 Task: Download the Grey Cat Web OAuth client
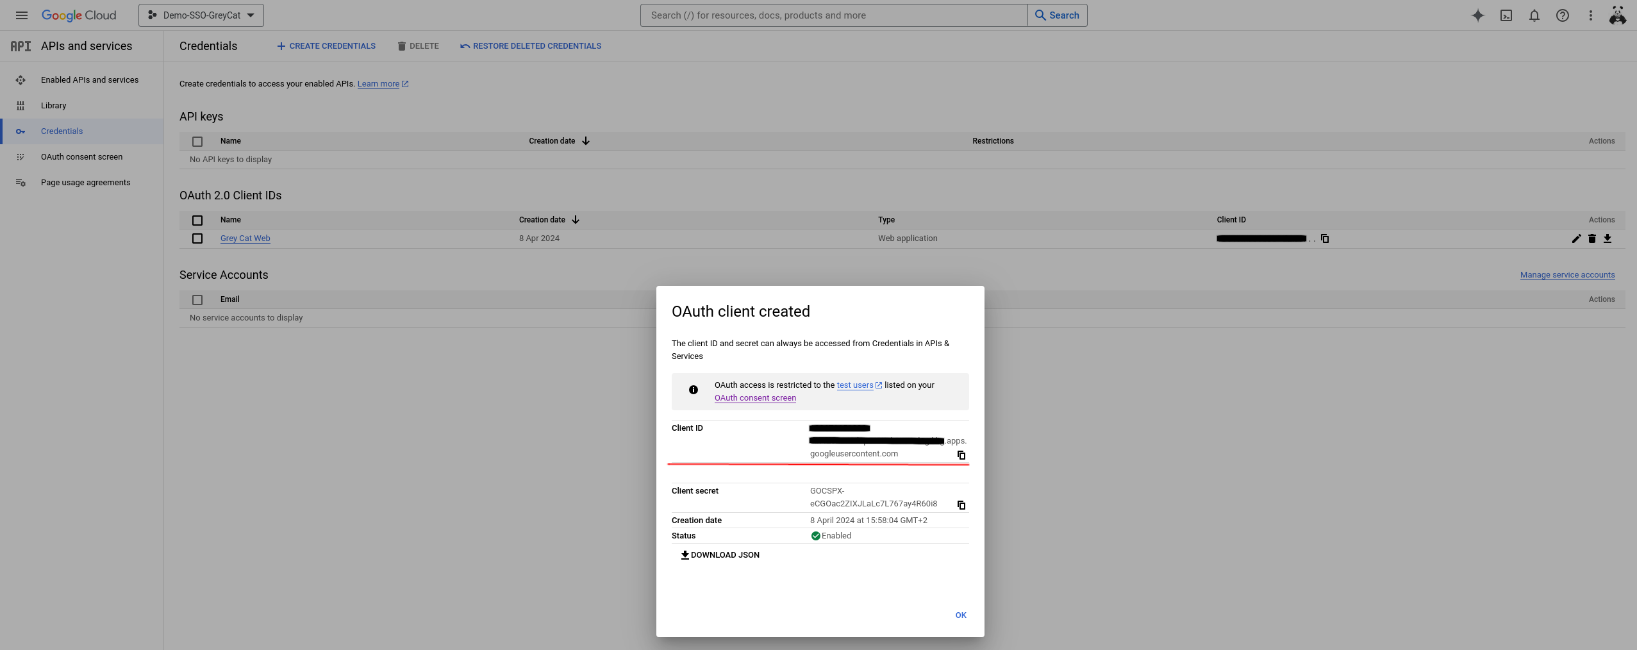(1608, 238)
